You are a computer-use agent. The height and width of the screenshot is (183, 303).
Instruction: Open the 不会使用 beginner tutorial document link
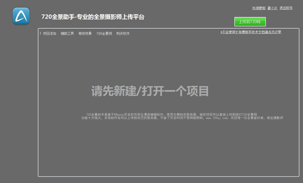click(251, 32)
